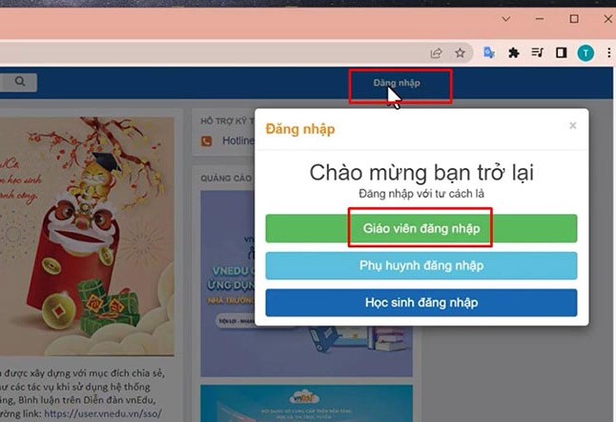Click the orange Hotline phone icon
616x422 pixels.
point(207,140)
